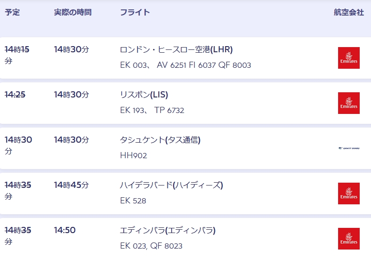371x258 pixels.
Task: Click the 航空会社 column header
Action: click(348, 13)
